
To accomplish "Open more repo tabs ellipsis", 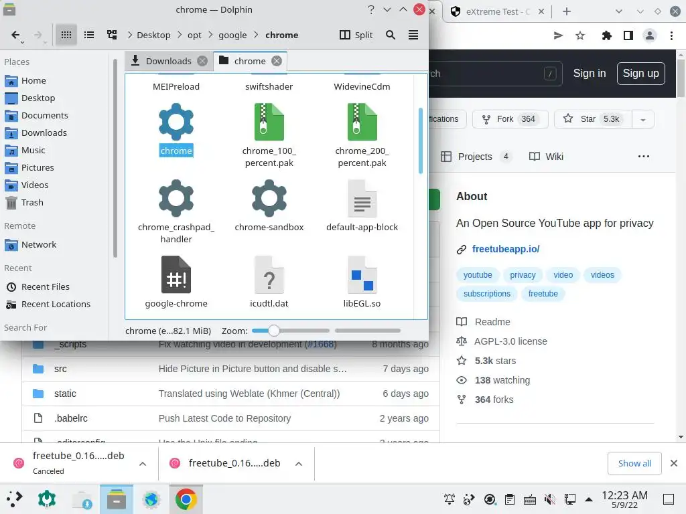I will [643, 157].
